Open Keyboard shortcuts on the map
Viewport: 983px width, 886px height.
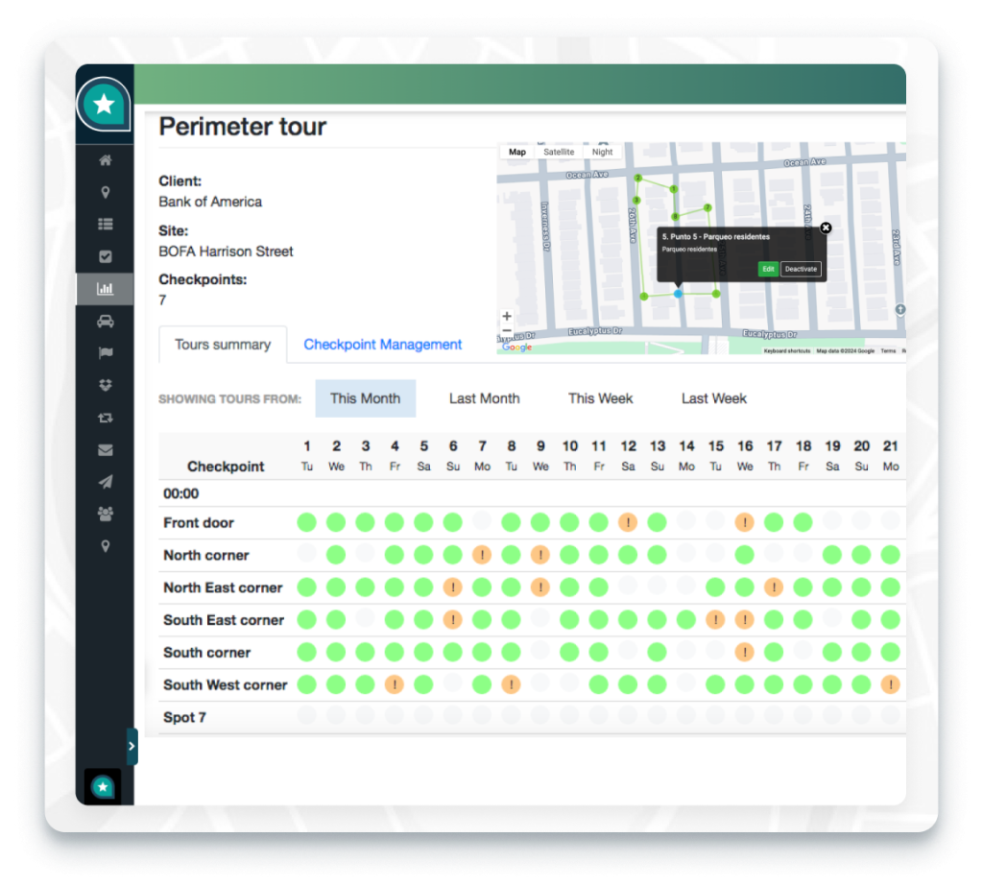(x=787, y=351)
